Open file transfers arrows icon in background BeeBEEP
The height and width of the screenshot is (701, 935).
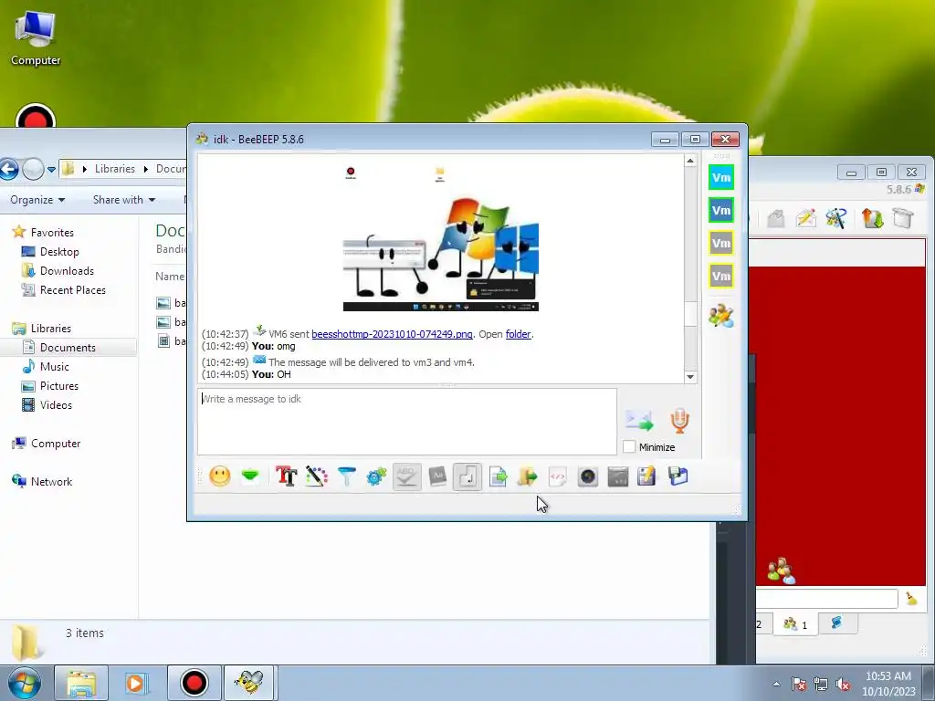click(x=872, y=218)
